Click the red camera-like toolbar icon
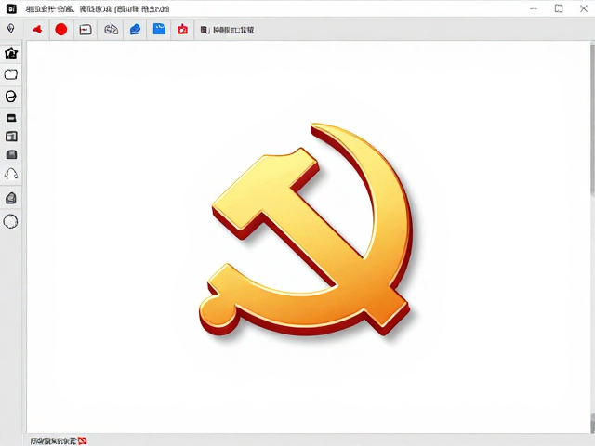 tap(182, 29)
